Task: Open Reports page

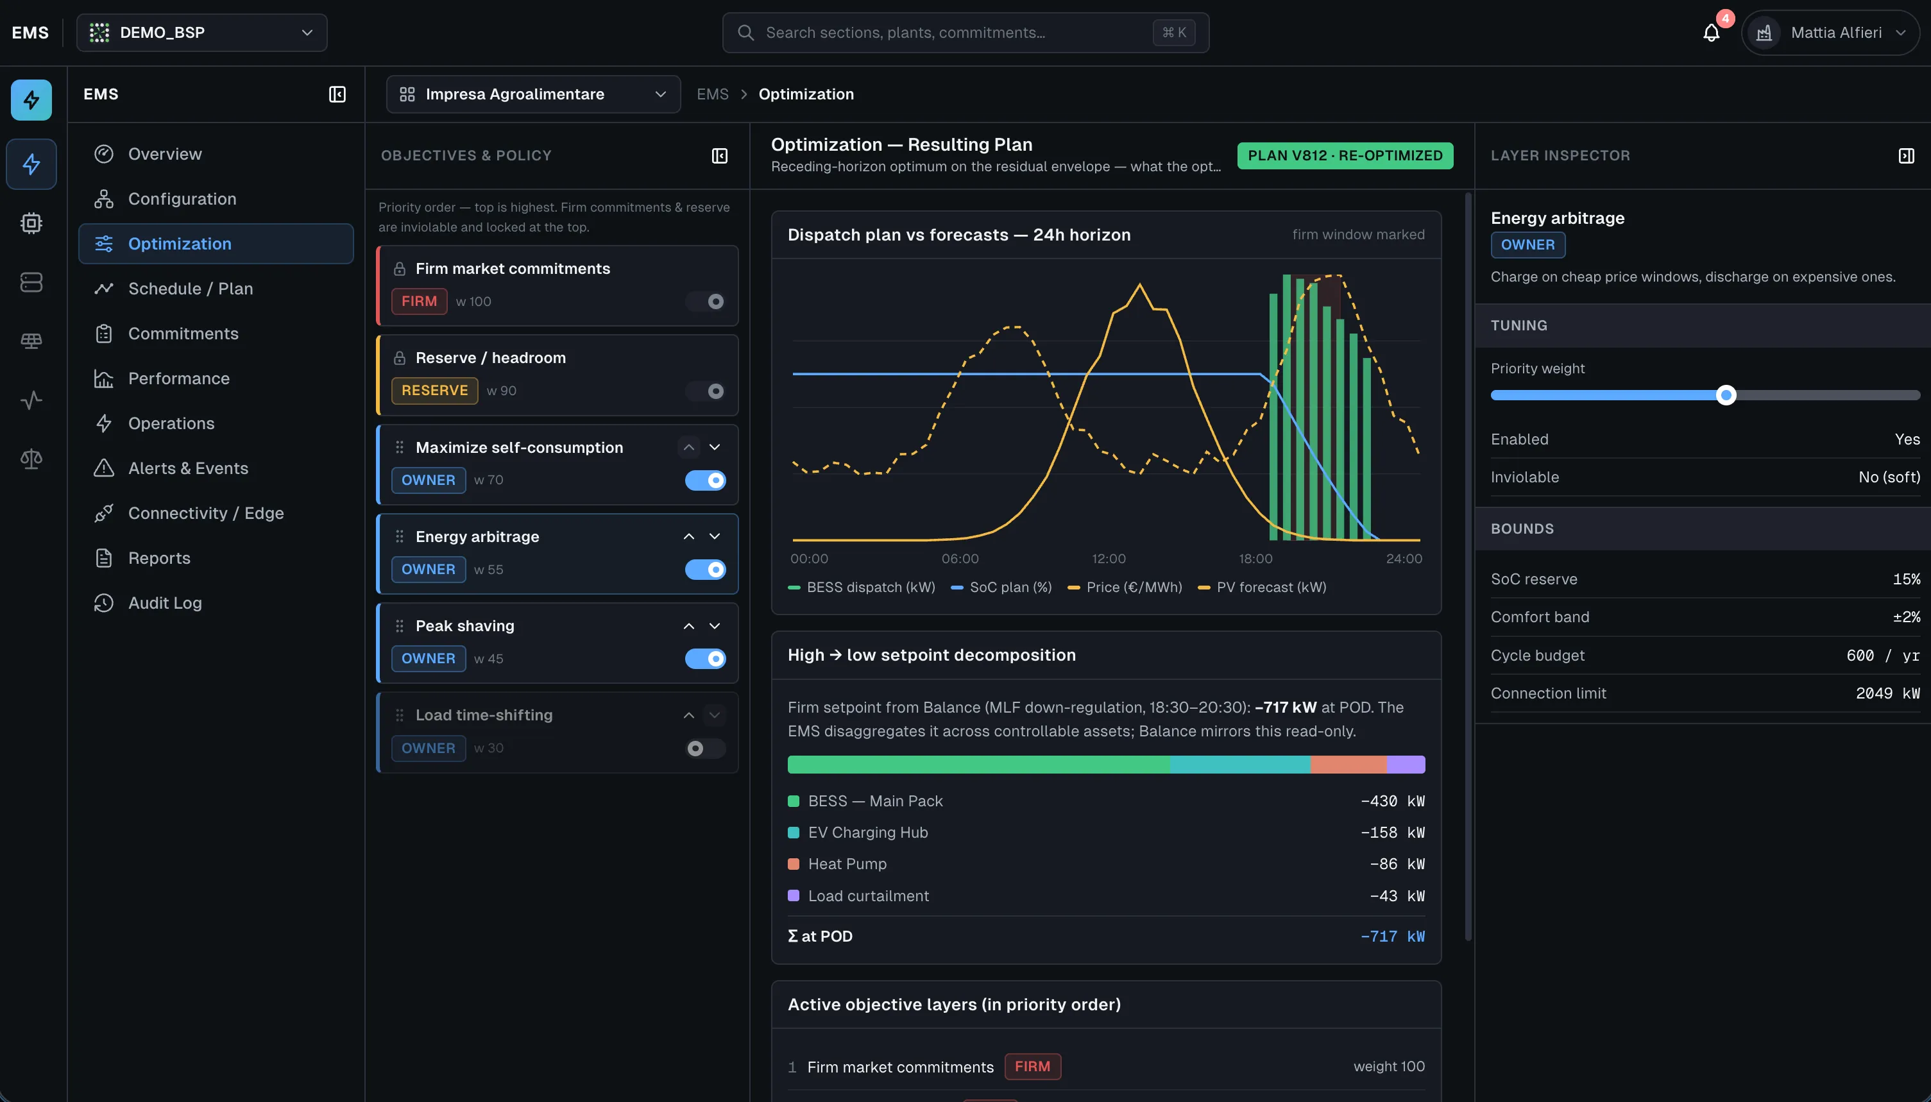Action: point(216,558)
